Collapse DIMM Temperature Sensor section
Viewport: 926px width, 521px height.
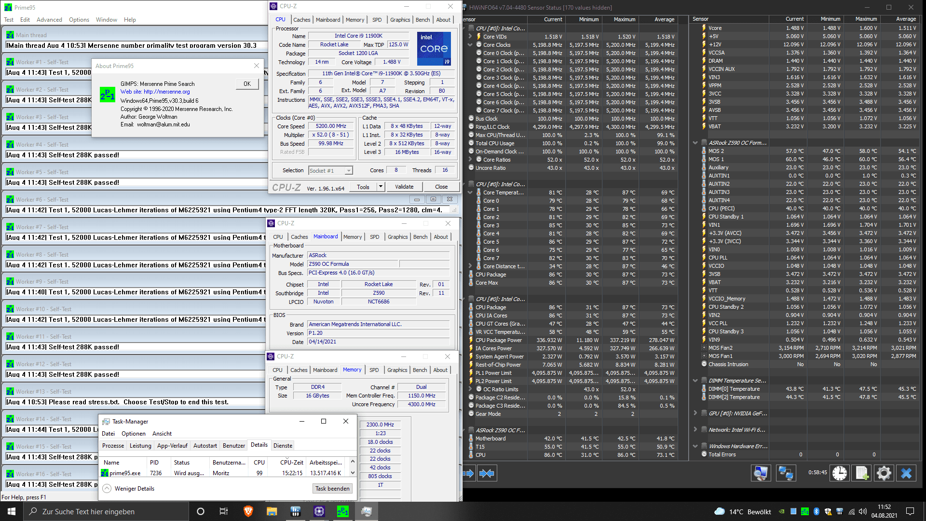[x=695, y=381]
